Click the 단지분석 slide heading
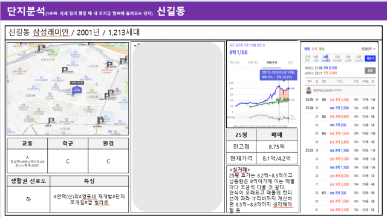This screenshot has height=218, width=387. point(25,11)
